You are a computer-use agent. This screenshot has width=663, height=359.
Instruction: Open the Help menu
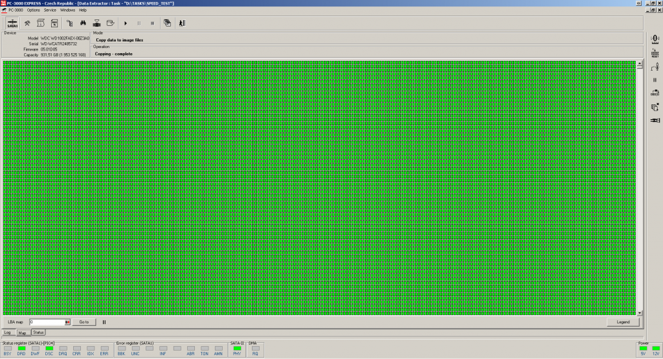[x=83, y=10]
